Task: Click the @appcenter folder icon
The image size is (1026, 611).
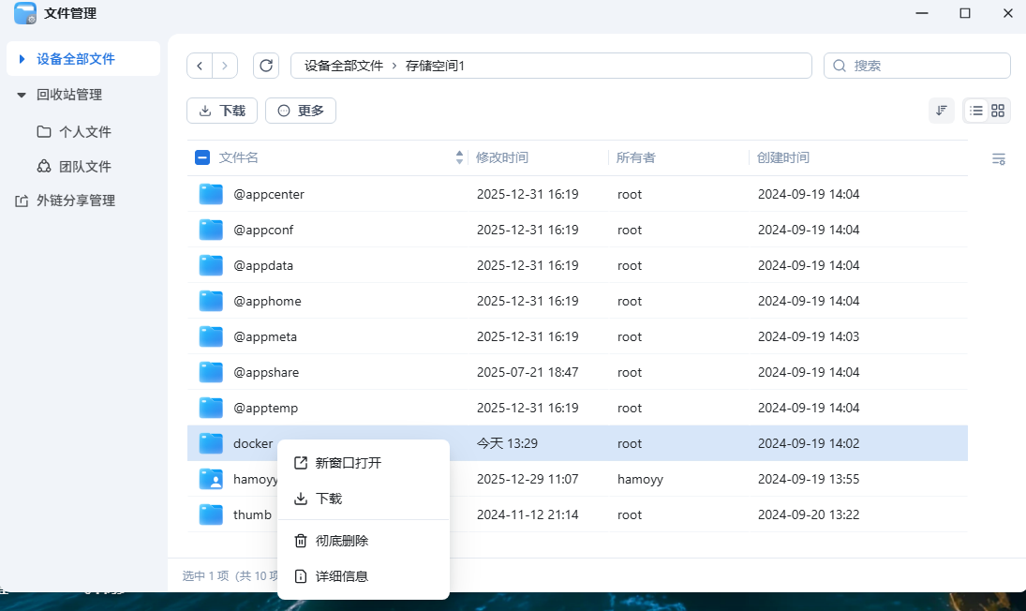Action: pos(211,194)
